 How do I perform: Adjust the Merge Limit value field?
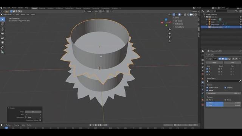click(223, 93)
